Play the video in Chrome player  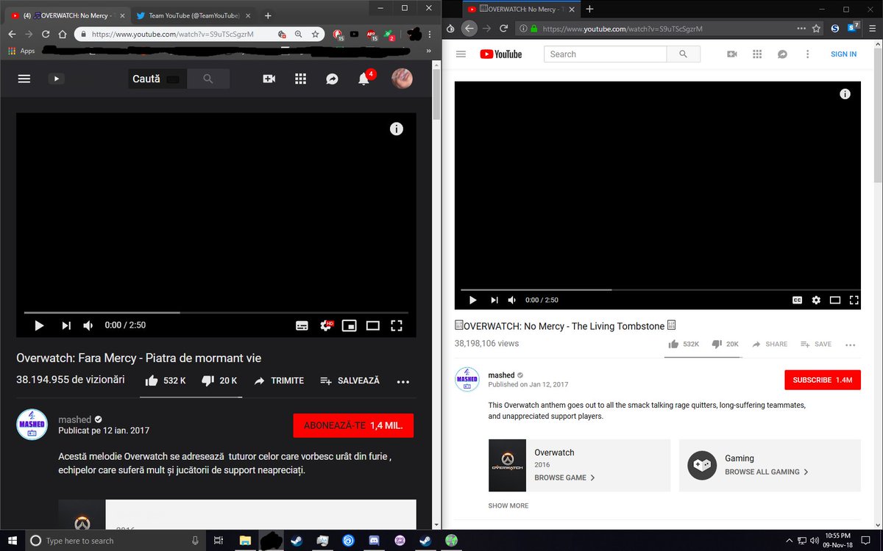coord(39,325)
